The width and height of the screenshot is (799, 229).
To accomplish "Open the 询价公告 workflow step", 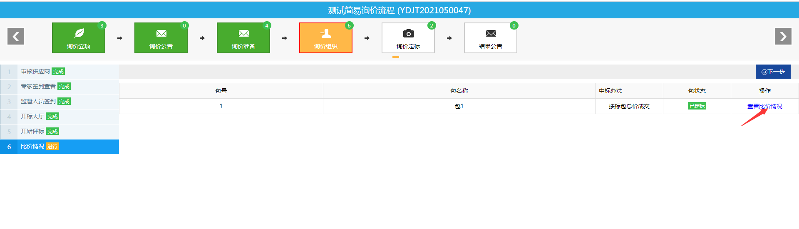I will [x=161, y=38].
